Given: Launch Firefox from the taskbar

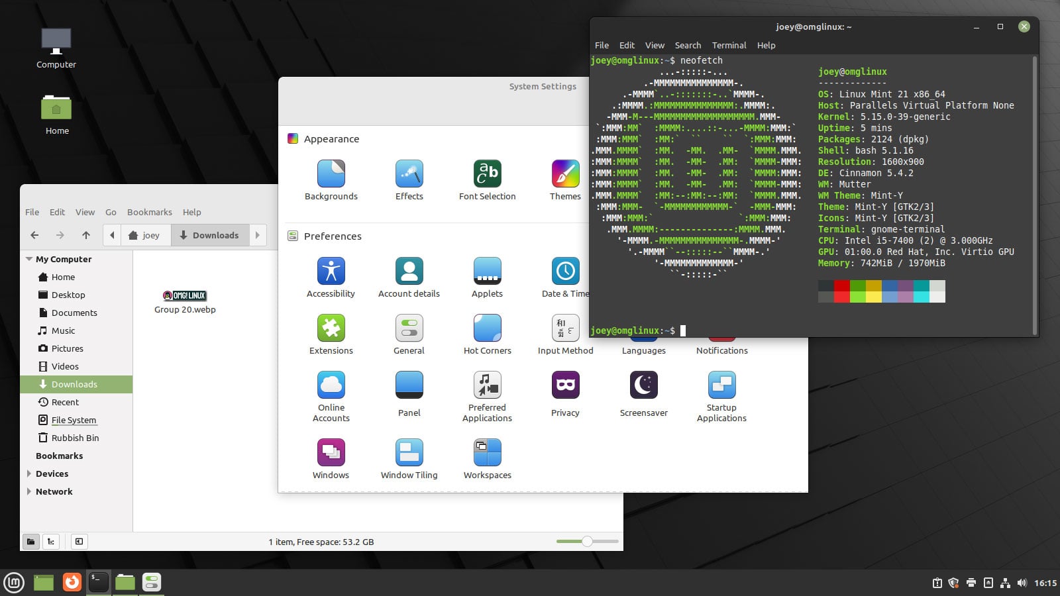Looking at the screenshot, I should (71, 582).
